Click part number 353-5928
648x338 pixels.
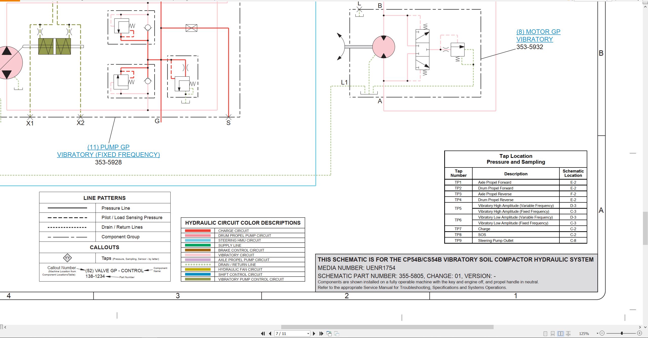(x=108, y=162)
